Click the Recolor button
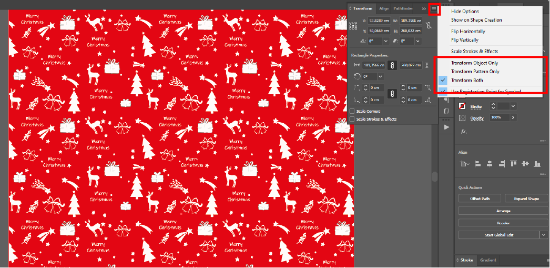 click(503, 223)
